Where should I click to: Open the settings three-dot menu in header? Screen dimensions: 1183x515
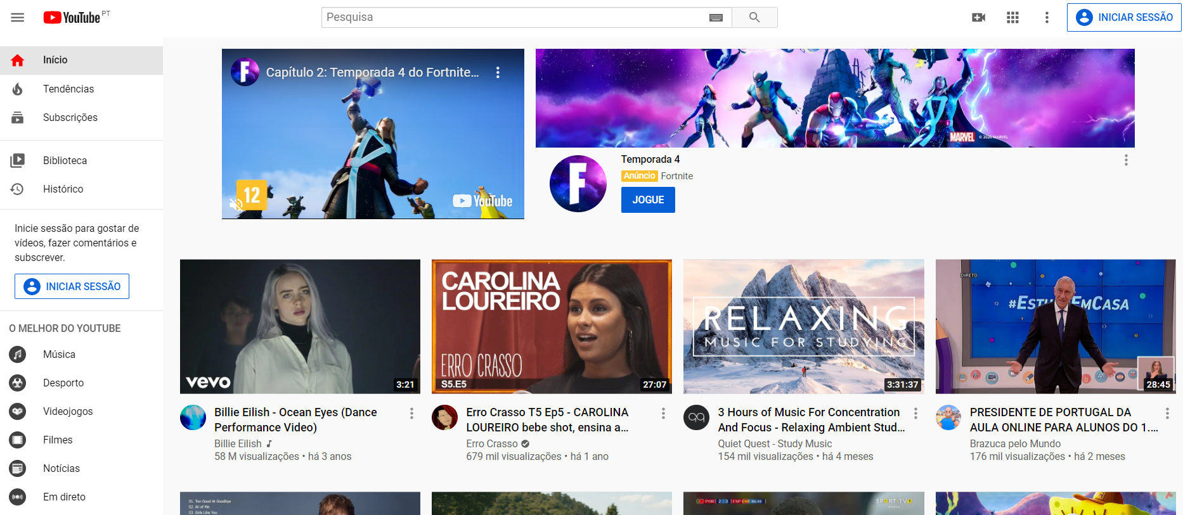click(x=1047, y=17)
